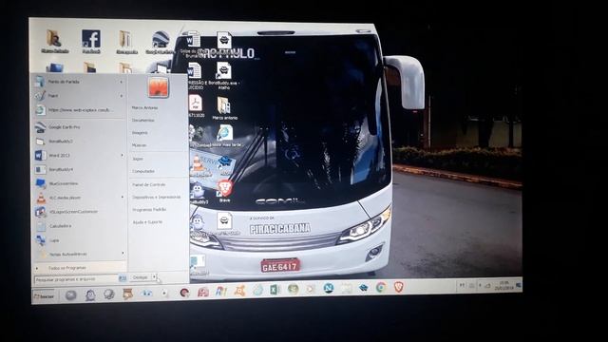Open Ajuda e Suporte
The width and height of the screenshot is (608, 342).
pyautogui.click(x=147, y=222)
